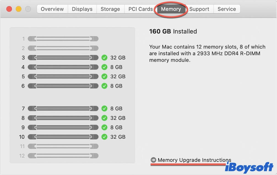
Task: Minimize the window with the yellow button
Action: 18,9
